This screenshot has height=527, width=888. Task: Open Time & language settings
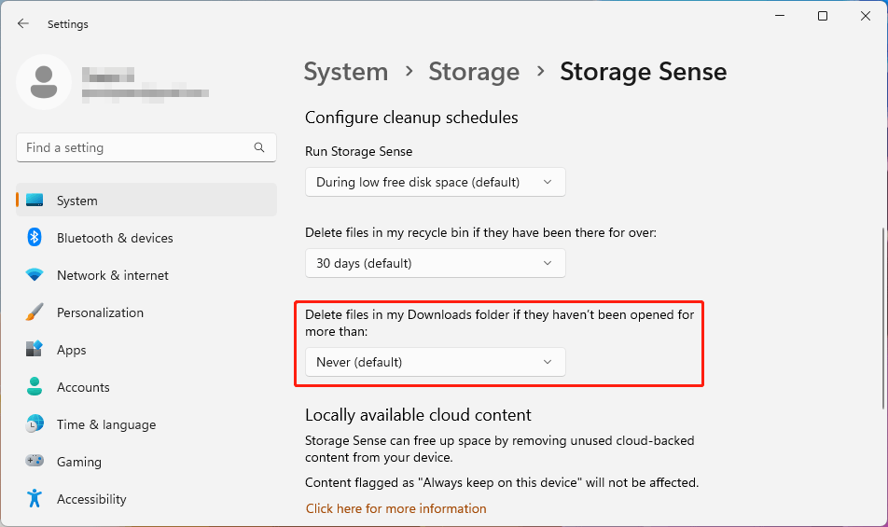[146, 424]
